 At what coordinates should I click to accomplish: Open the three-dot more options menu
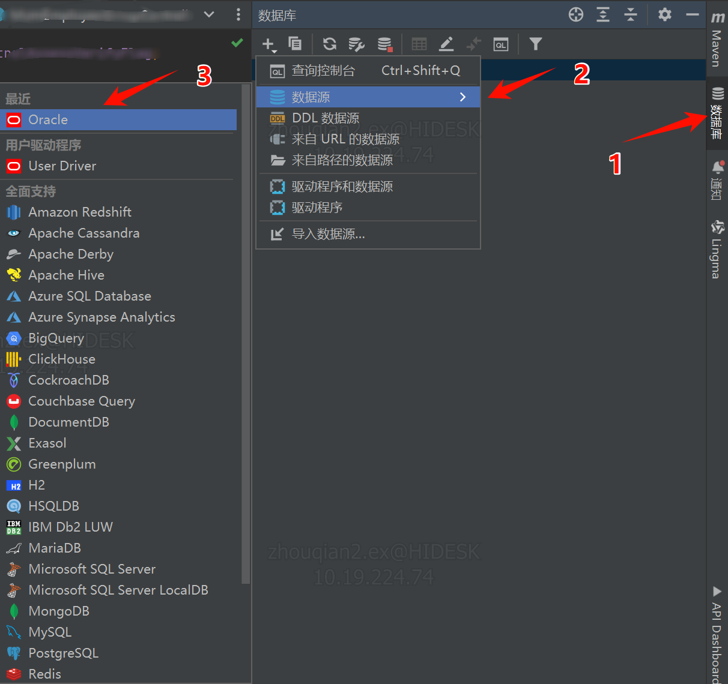tap(238, 14)
